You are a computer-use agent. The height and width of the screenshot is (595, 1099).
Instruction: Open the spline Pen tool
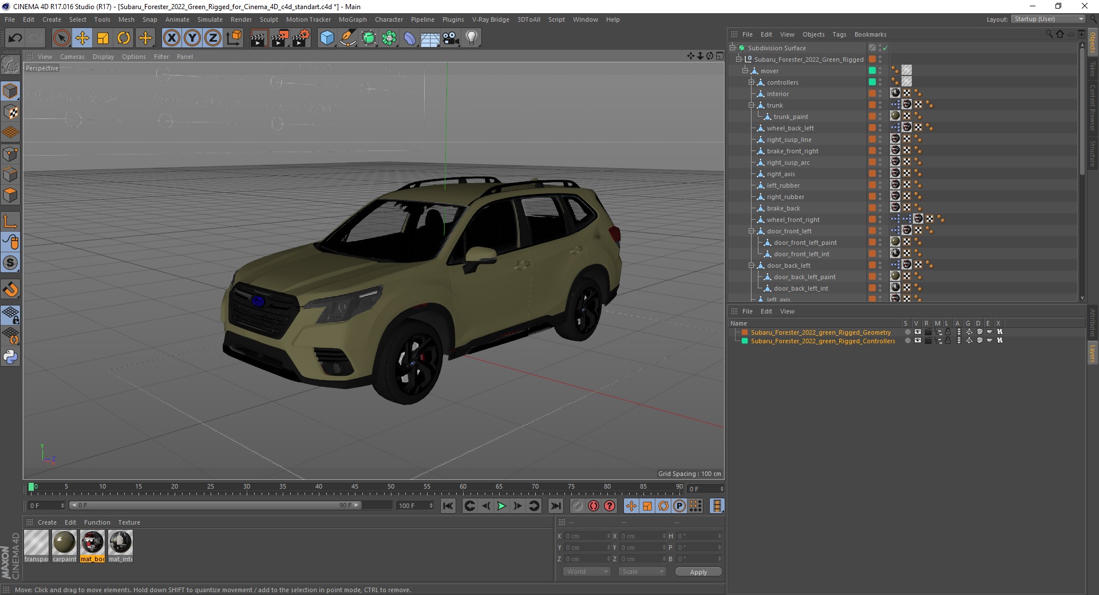(348, 38)
